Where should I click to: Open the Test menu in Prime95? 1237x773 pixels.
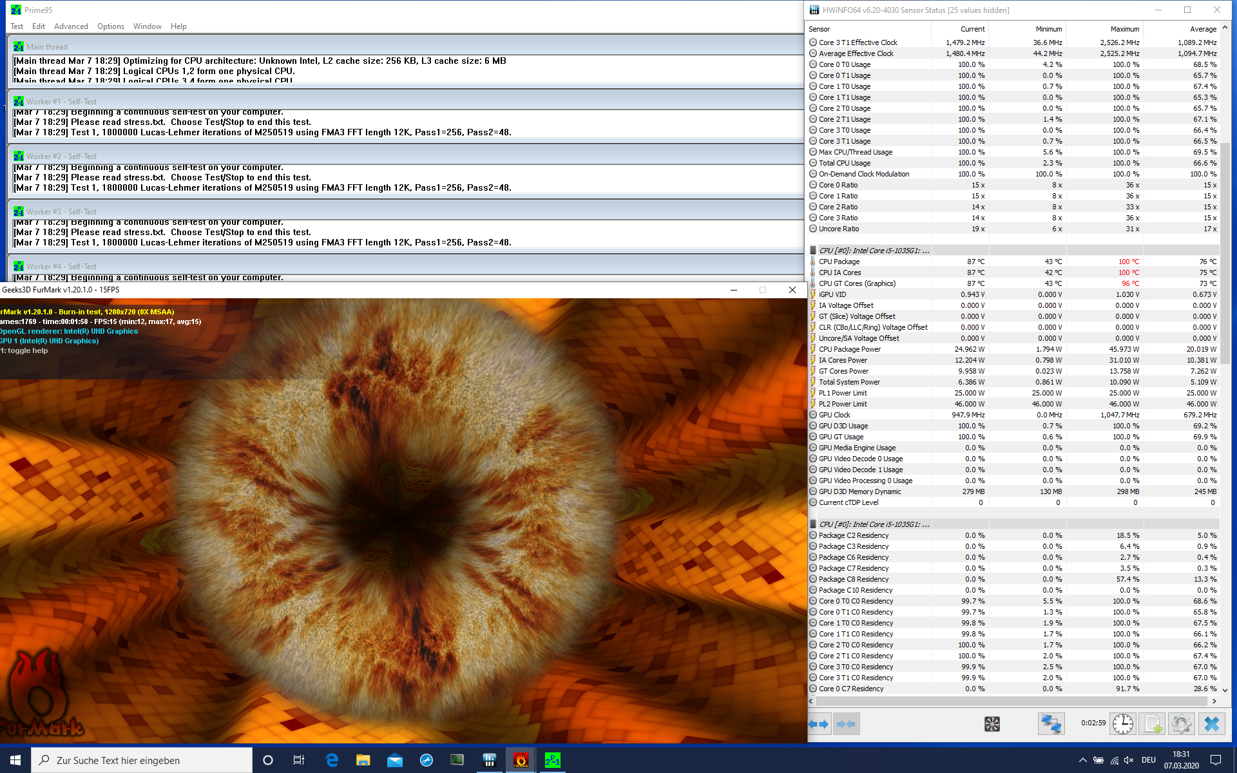(x=17, y=26)
